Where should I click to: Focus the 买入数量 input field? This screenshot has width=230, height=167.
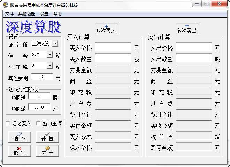coord(113,58)
